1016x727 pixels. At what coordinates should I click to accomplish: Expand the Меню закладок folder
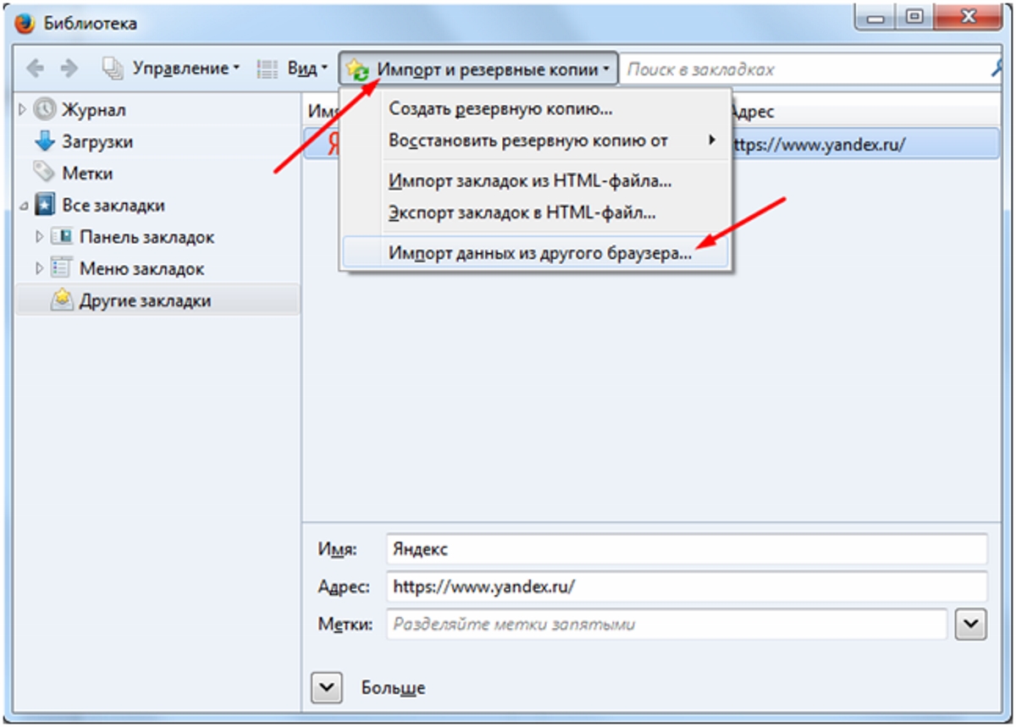pyautogui.click(x=39, y=268)
